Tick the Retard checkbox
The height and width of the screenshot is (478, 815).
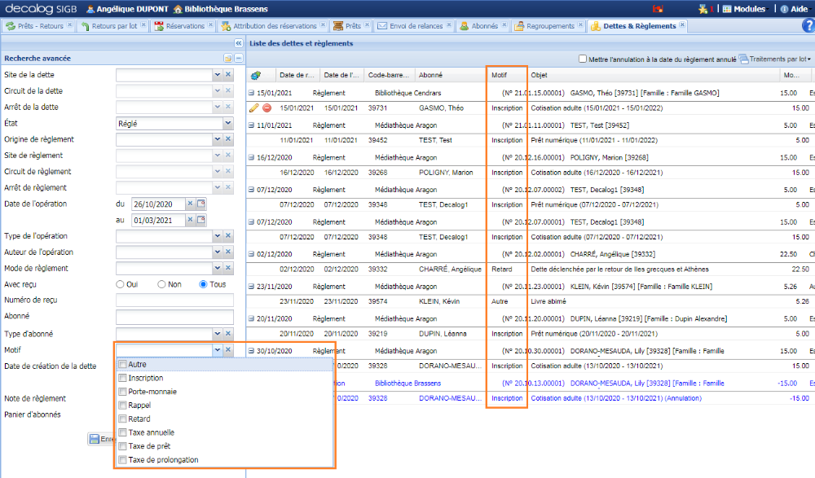pos(123,419)
